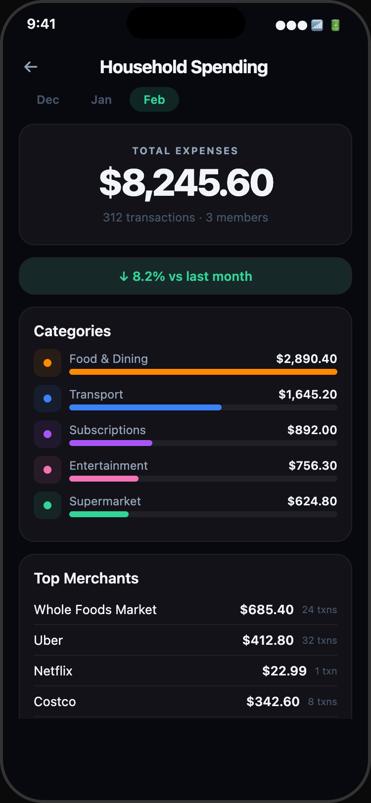Tap the 8.2% vs last month banner
The width and height of the screenshot is (371, 803).
pos(185,276)
